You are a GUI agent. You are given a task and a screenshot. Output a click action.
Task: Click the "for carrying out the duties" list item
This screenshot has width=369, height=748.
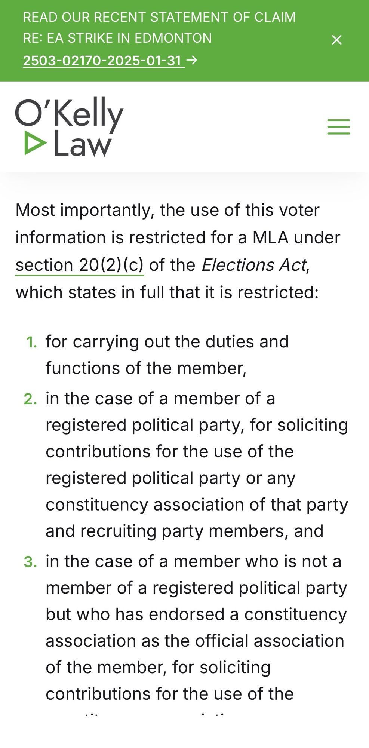167,341
